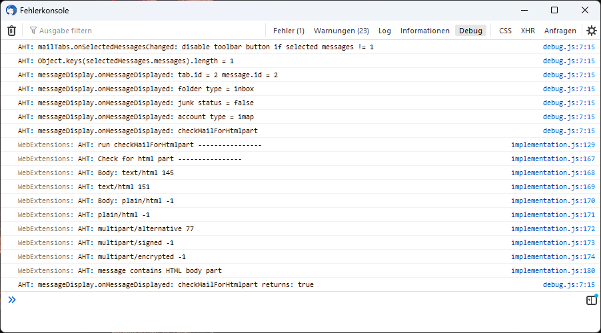The height and width of the screenshot is (333, 601).
Task: Click the JavaScript console input line
Action: click(x=293, y=300)
